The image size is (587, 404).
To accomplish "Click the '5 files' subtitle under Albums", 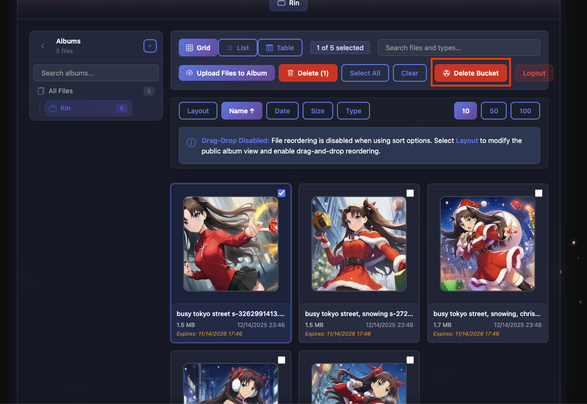I will [x=65, y=51].
